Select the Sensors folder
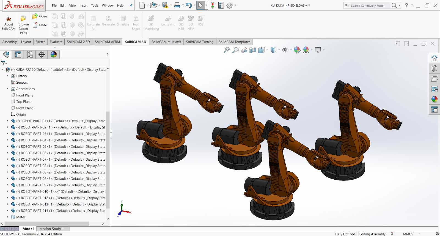Image resolution: width=440 pixels, height=236 pixels. point(22,82)
